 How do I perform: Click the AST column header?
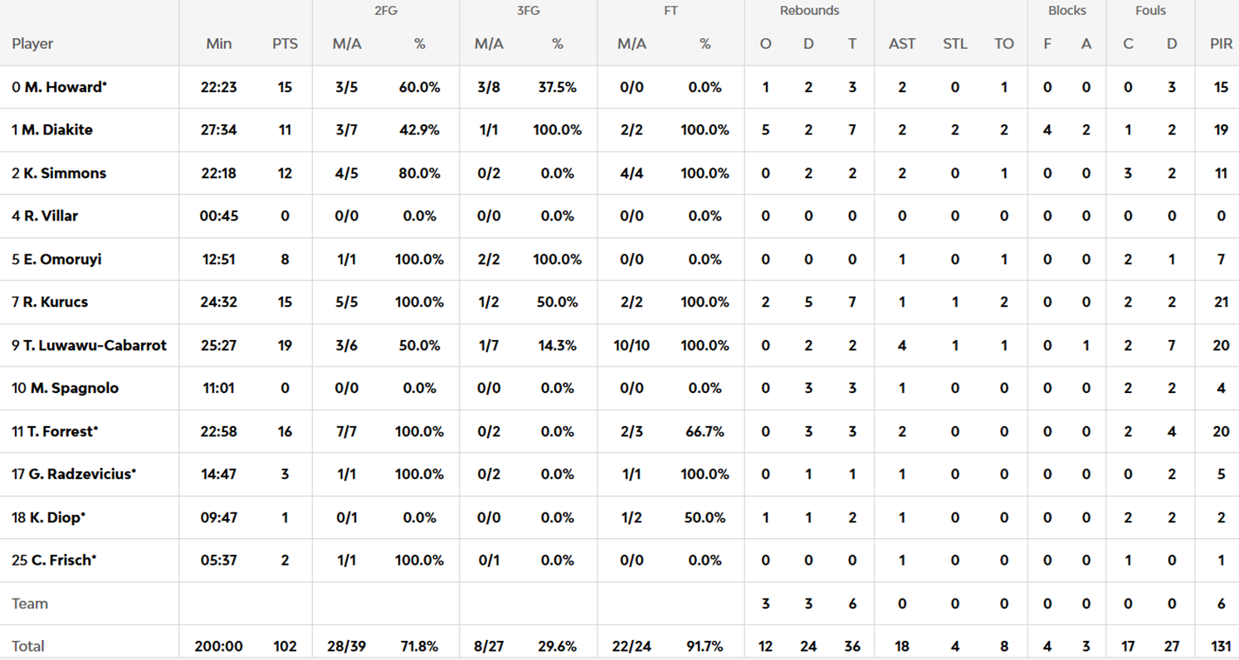tap(902, 44)
